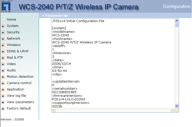Click the <ledoff> tag line
Image resolution: width=192 pixels, height=127 pixels.
point(59,46)
